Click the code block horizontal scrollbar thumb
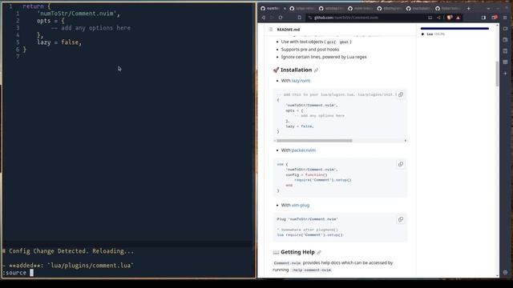Screen dimensions: 513x288 tap(314, 141)
